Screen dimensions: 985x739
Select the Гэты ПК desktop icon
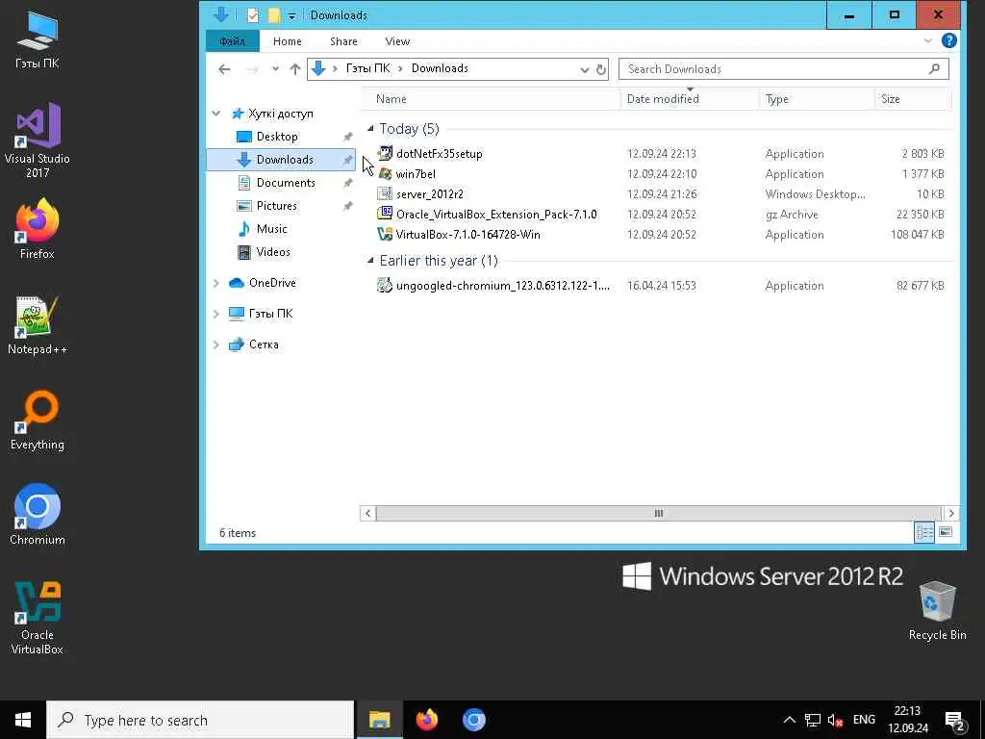tap(38, 38)
